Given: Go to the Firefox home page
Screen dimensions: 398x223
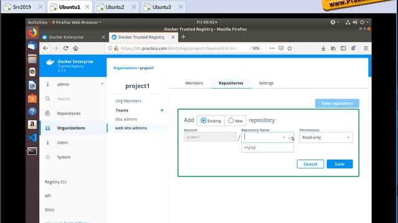Looking at the screenshot, I should 76,48.
